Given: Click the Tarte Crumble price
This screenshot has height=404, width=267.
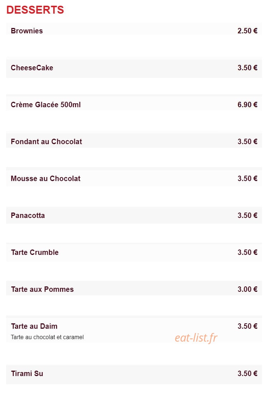Looking at the screenshot, I should (247, 252).
